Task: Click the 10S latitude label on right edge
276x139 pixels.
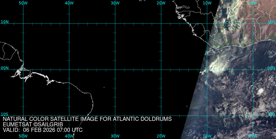Action: [271, 114]
